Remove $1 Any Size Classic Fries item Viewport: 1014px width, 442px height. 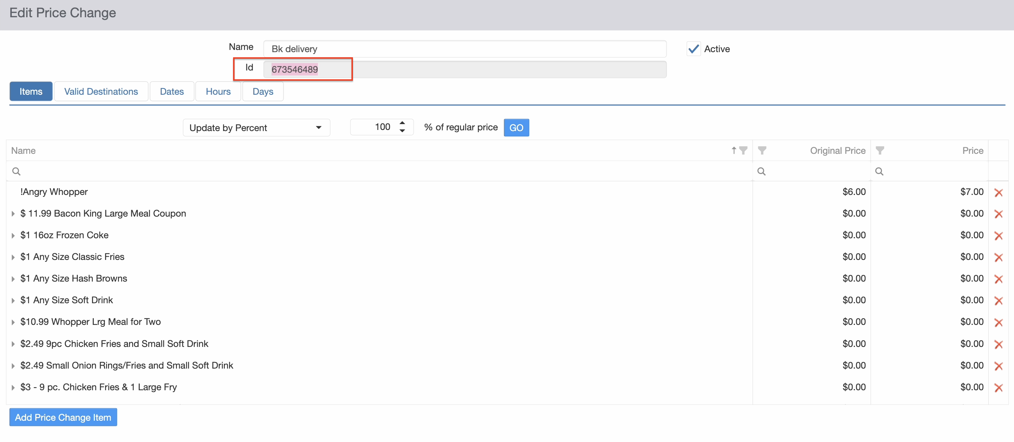(998, 257)
